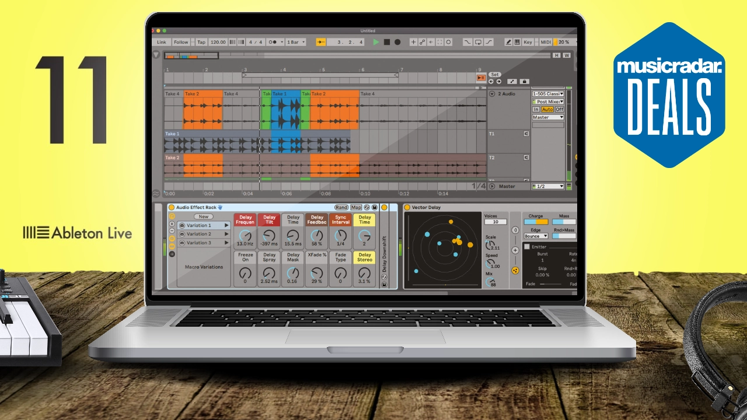Click the 20 % CPU load meter
747x420 pixels.
pos(564,42)
